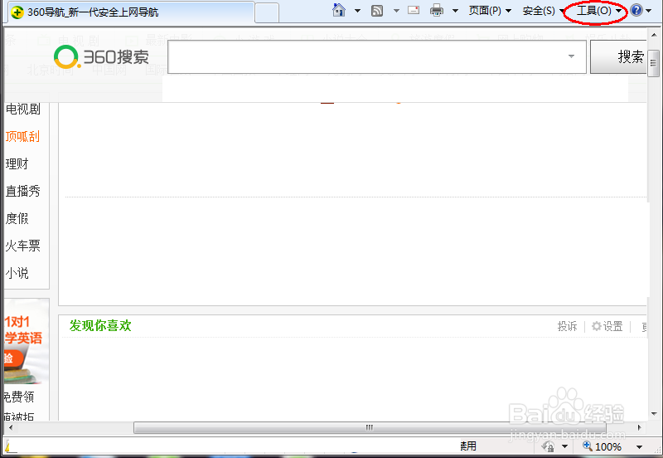Click the 发现你喜欢 heading
The height and width of the screenshot is (458, 663).
tap(100, 325)
